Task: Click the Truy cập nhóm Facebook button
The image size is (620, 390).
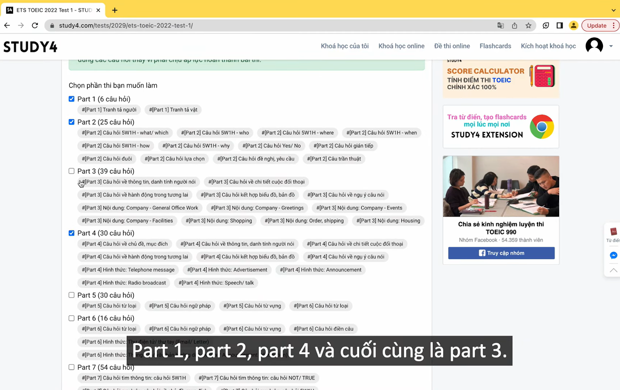Action: 501,253
